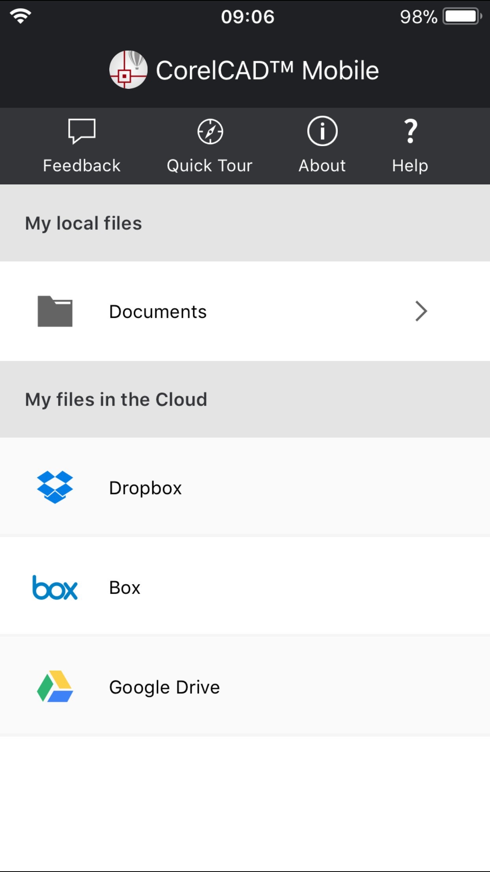Tap the Dropbox logo icon
This screenshot has height=872, width=490.
pos(55,487)
